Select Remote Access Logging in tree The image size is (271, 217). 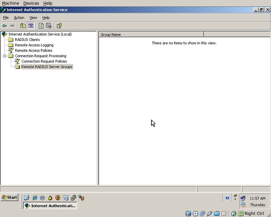(34, 45)
